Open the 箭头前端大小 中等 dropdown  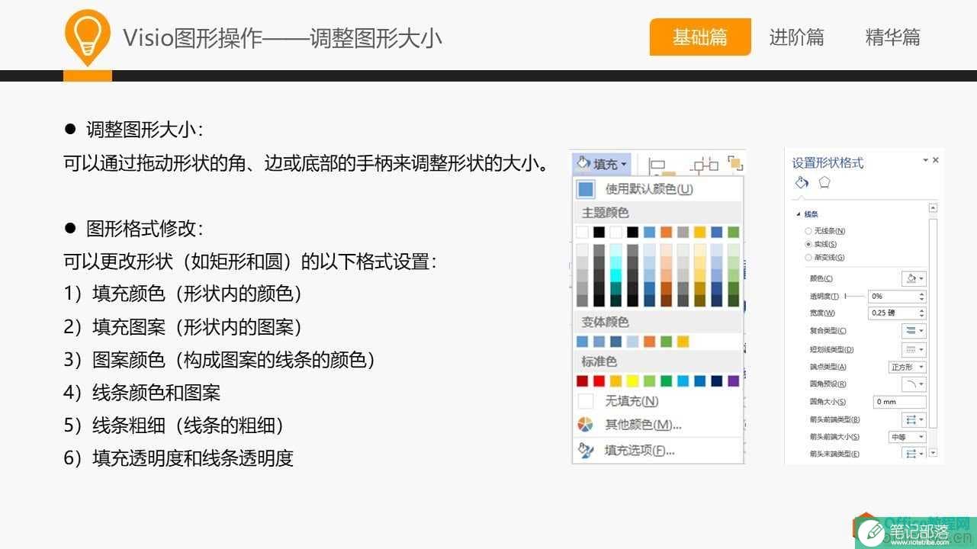coord(908,437)
